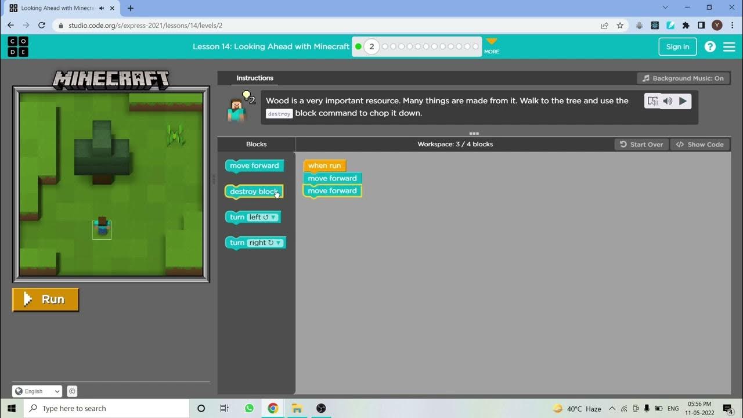
Task: Click the tree in the game view
Action: 103,151
